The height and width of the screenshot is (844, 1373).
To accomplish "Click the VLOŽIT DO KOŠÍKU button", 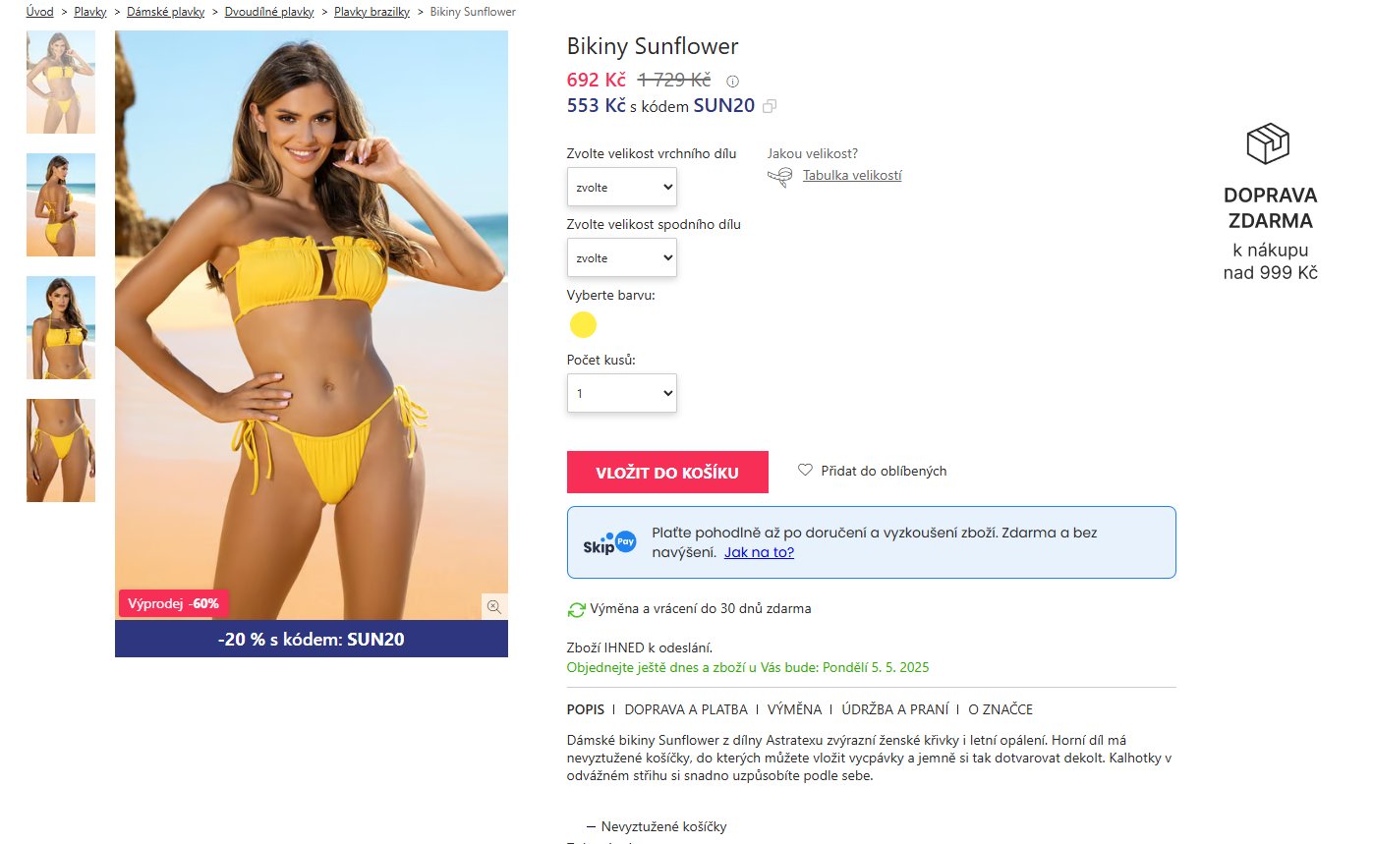I will click(x=667, y=473).
